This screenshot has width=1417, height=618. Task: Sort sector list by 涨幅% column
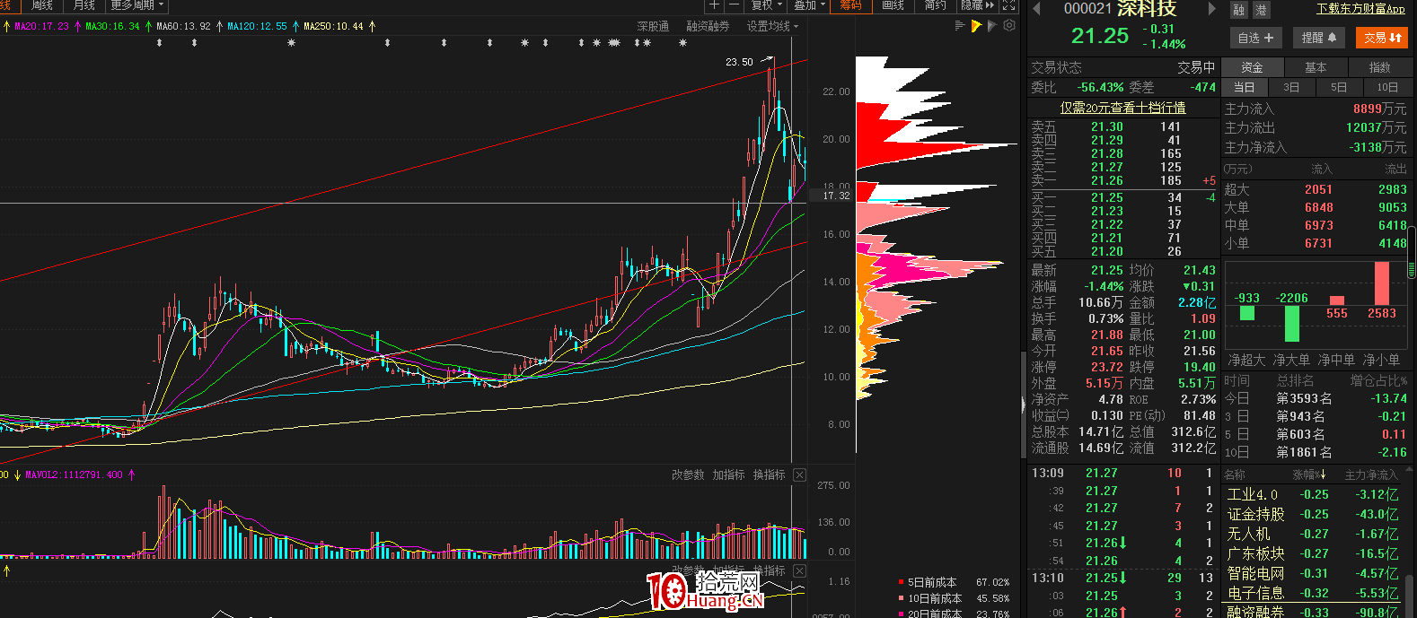(1309, 474)
